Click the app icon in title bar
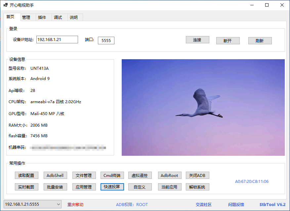 pos(6,5)
